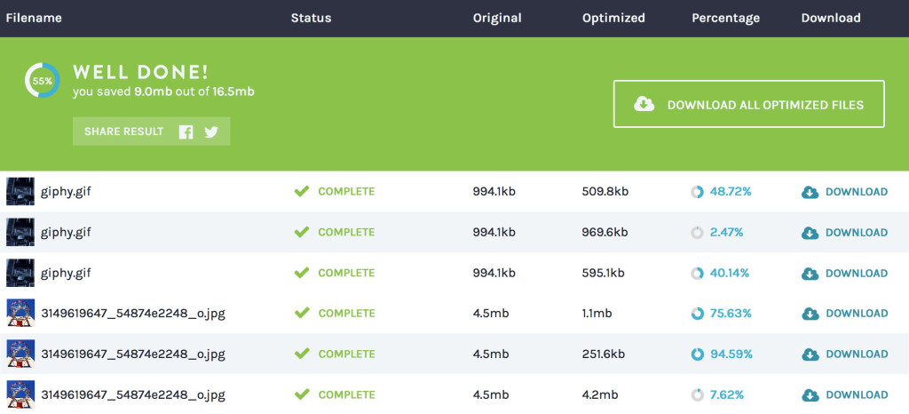Select the 1.1mb optimized size
Screen dimensions: 909x414
[597, 314]
